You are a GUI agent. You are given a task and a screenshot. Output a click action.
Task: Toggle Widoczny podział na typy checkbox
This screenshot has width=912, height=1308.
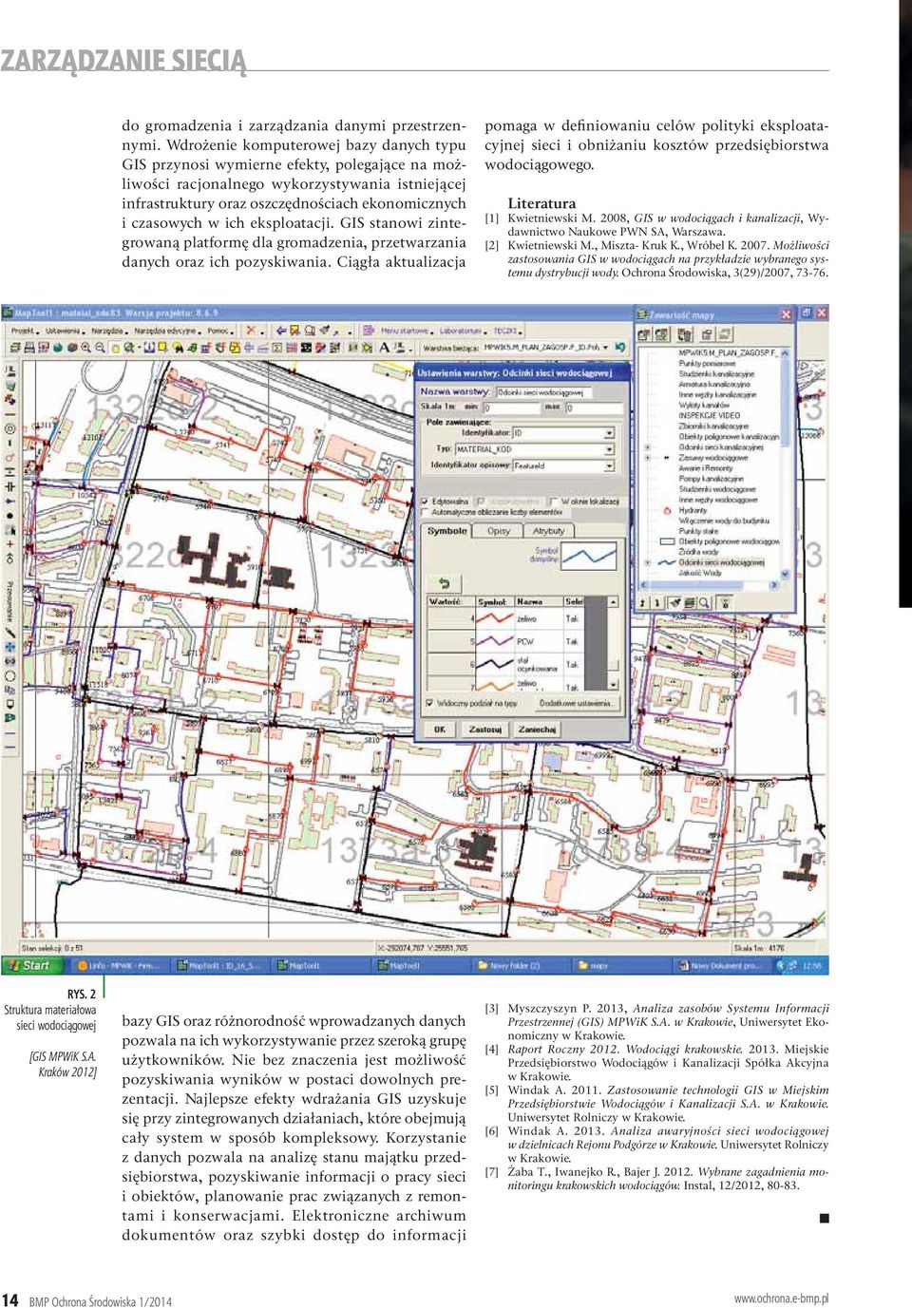(427, 704)
